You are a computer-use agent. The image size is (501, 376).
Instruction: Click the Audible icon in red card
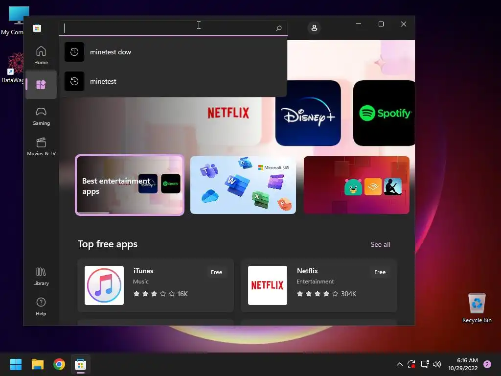(373, 187)
